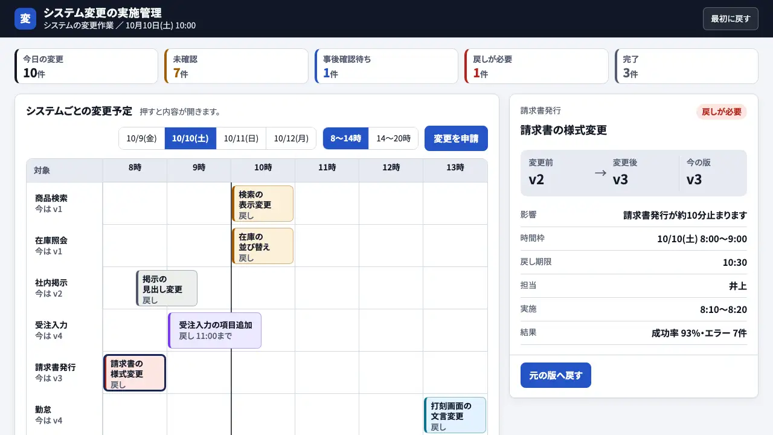
Task: Open the 掲示の見出し変更 change block
Action: tap(167, 288)
